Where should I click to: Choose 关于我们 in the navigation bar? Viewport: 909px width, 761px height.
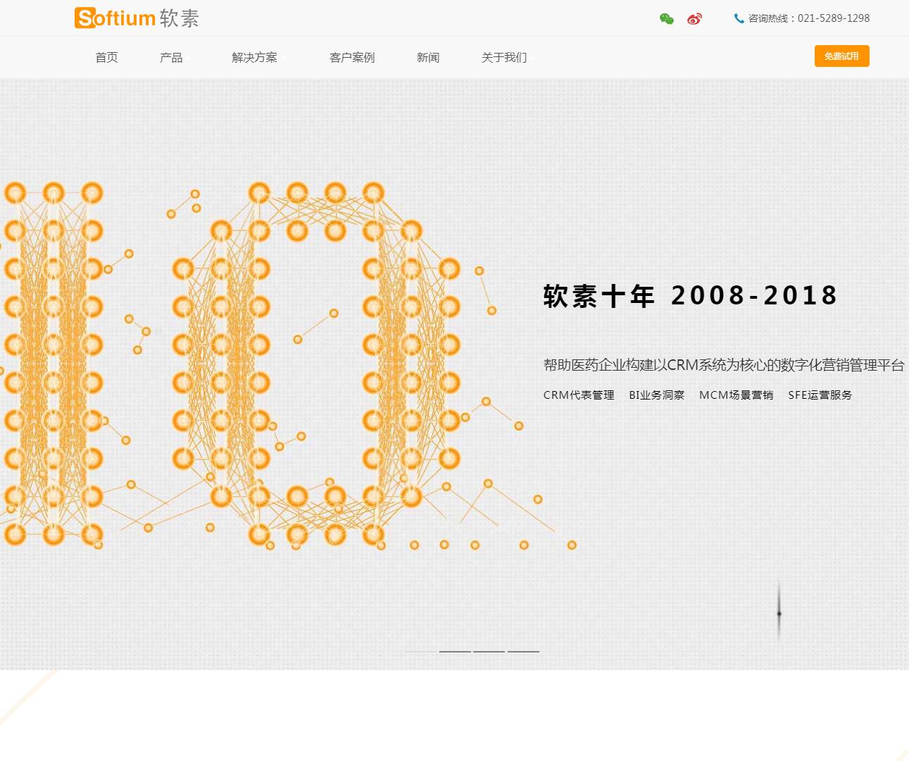click(x=504, y=58)
